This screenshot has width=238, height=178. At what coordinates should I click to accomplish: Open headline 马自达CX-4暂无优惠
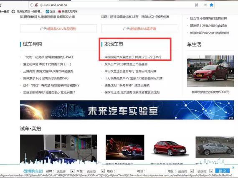coord(155,17)
